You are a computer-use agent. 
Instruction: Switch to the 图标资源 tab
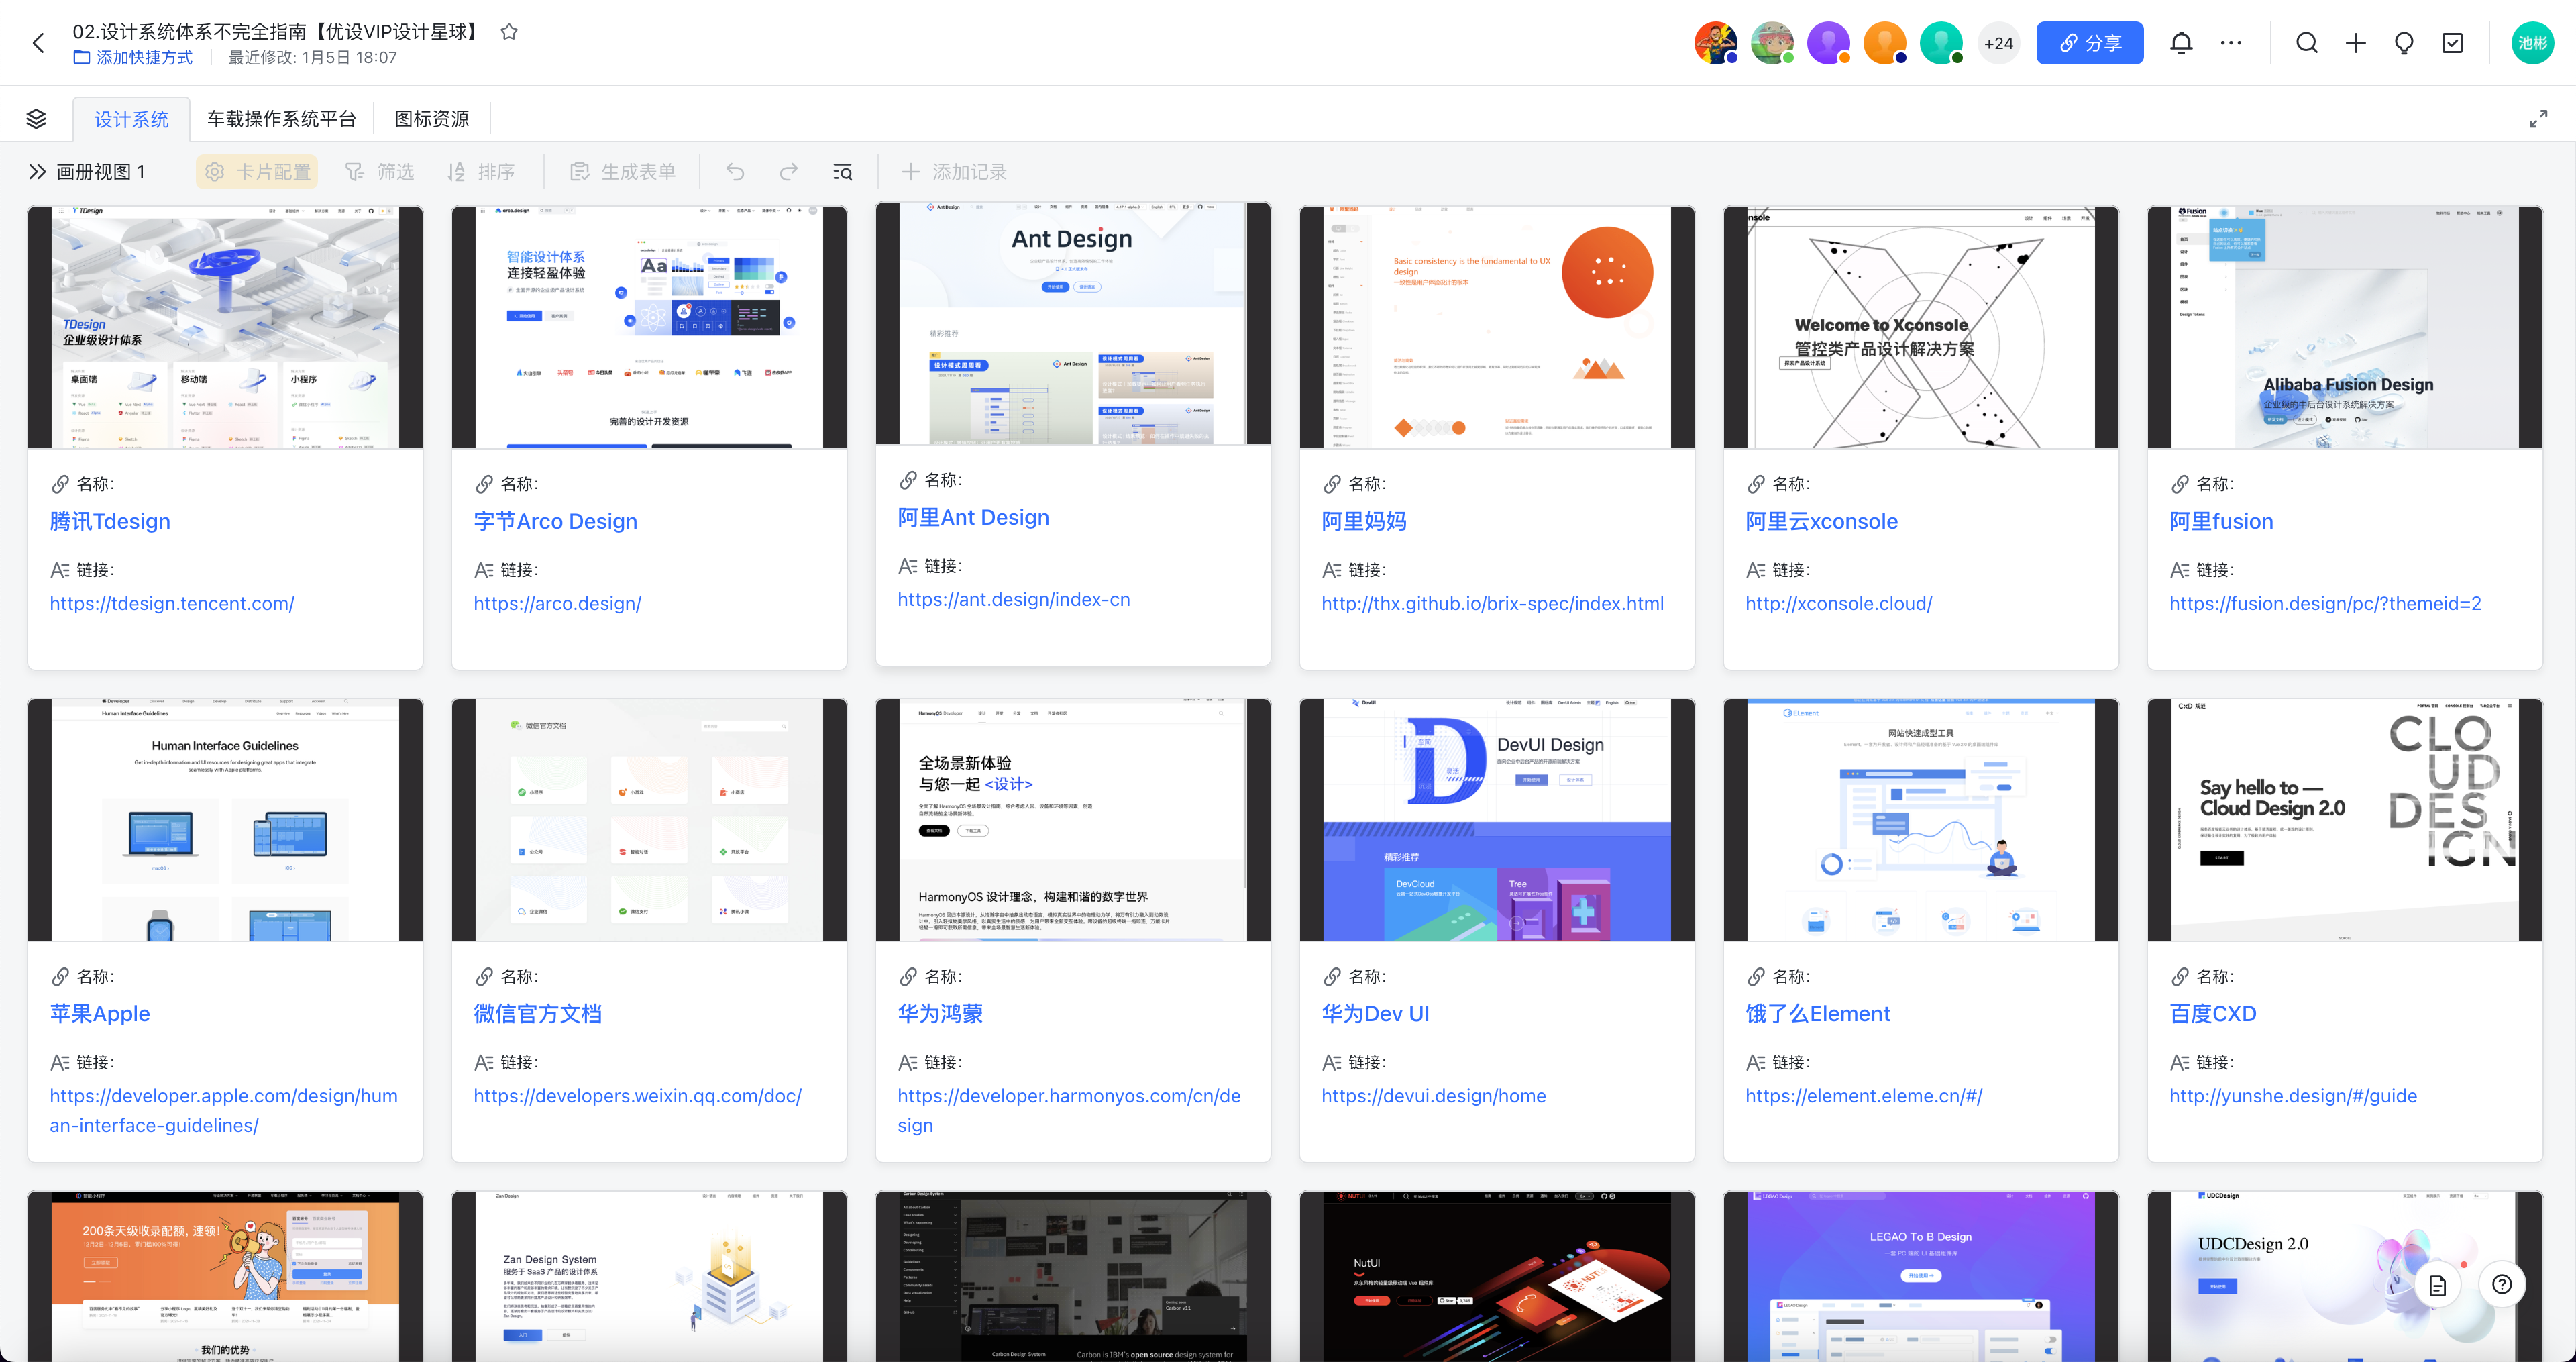coord(432,120)
